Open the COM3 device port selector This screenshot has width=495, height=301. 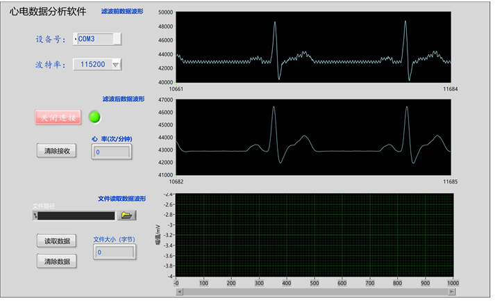click(x=99, y=39)
